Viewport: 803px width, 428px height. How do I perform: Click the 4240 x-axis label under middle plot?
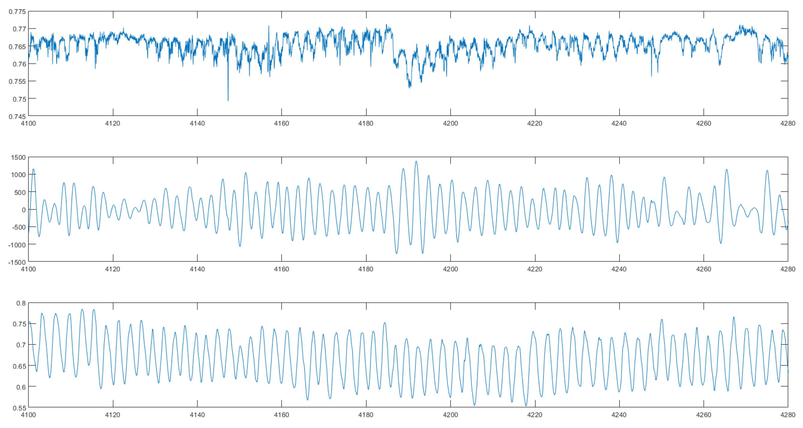click(619, 269)
